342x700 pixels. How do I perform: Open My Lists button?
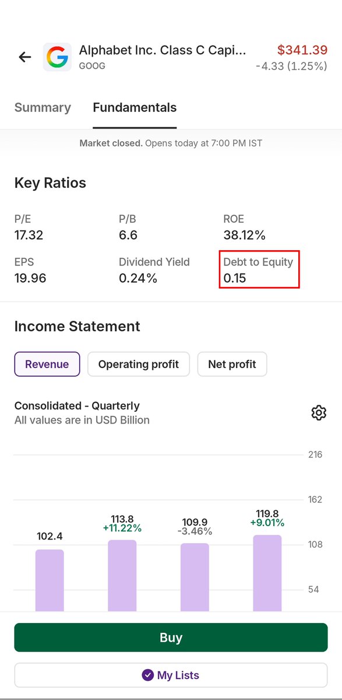pyautogui.click(x=171, y=675)
